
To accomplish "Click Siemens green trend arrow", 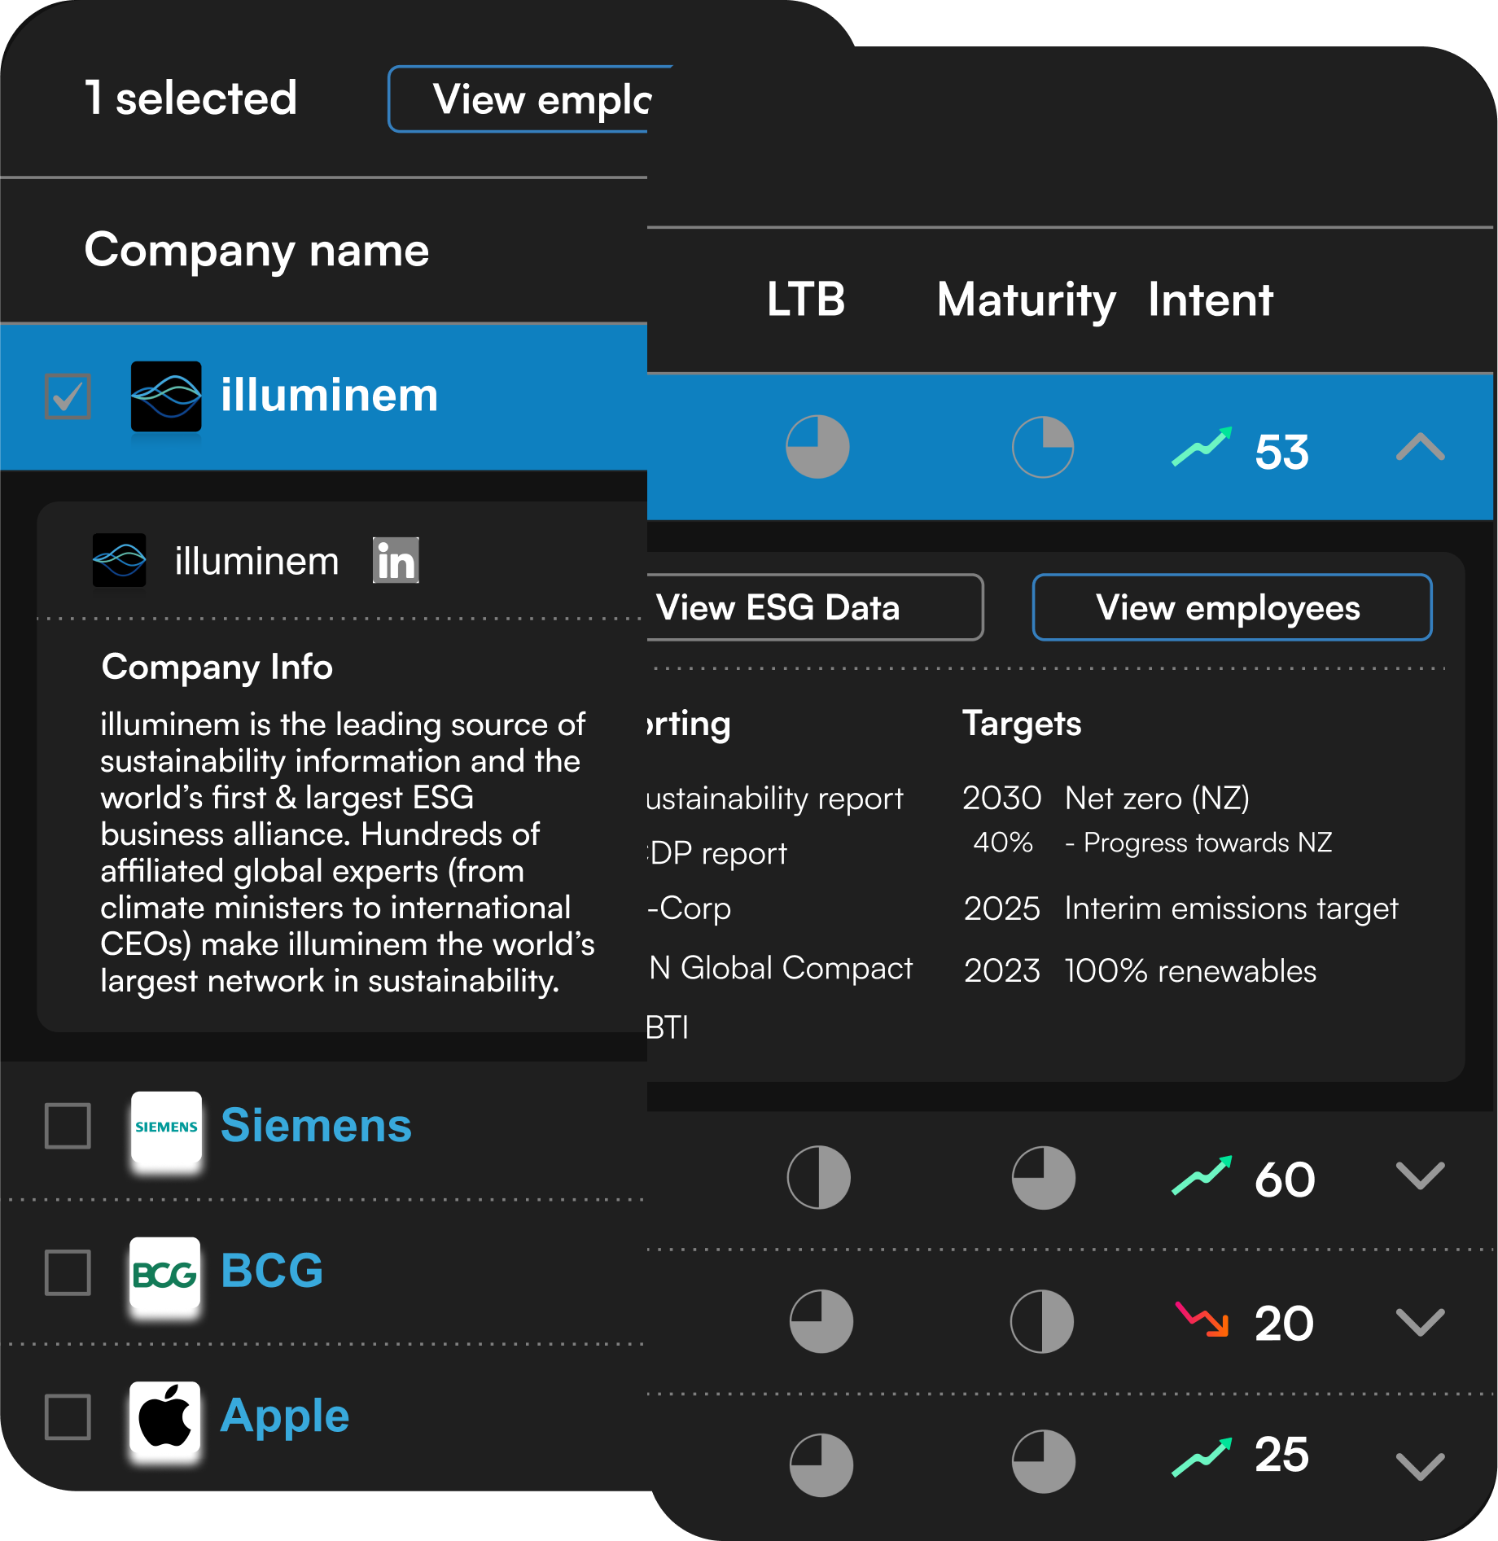I will point(1202,1176).
